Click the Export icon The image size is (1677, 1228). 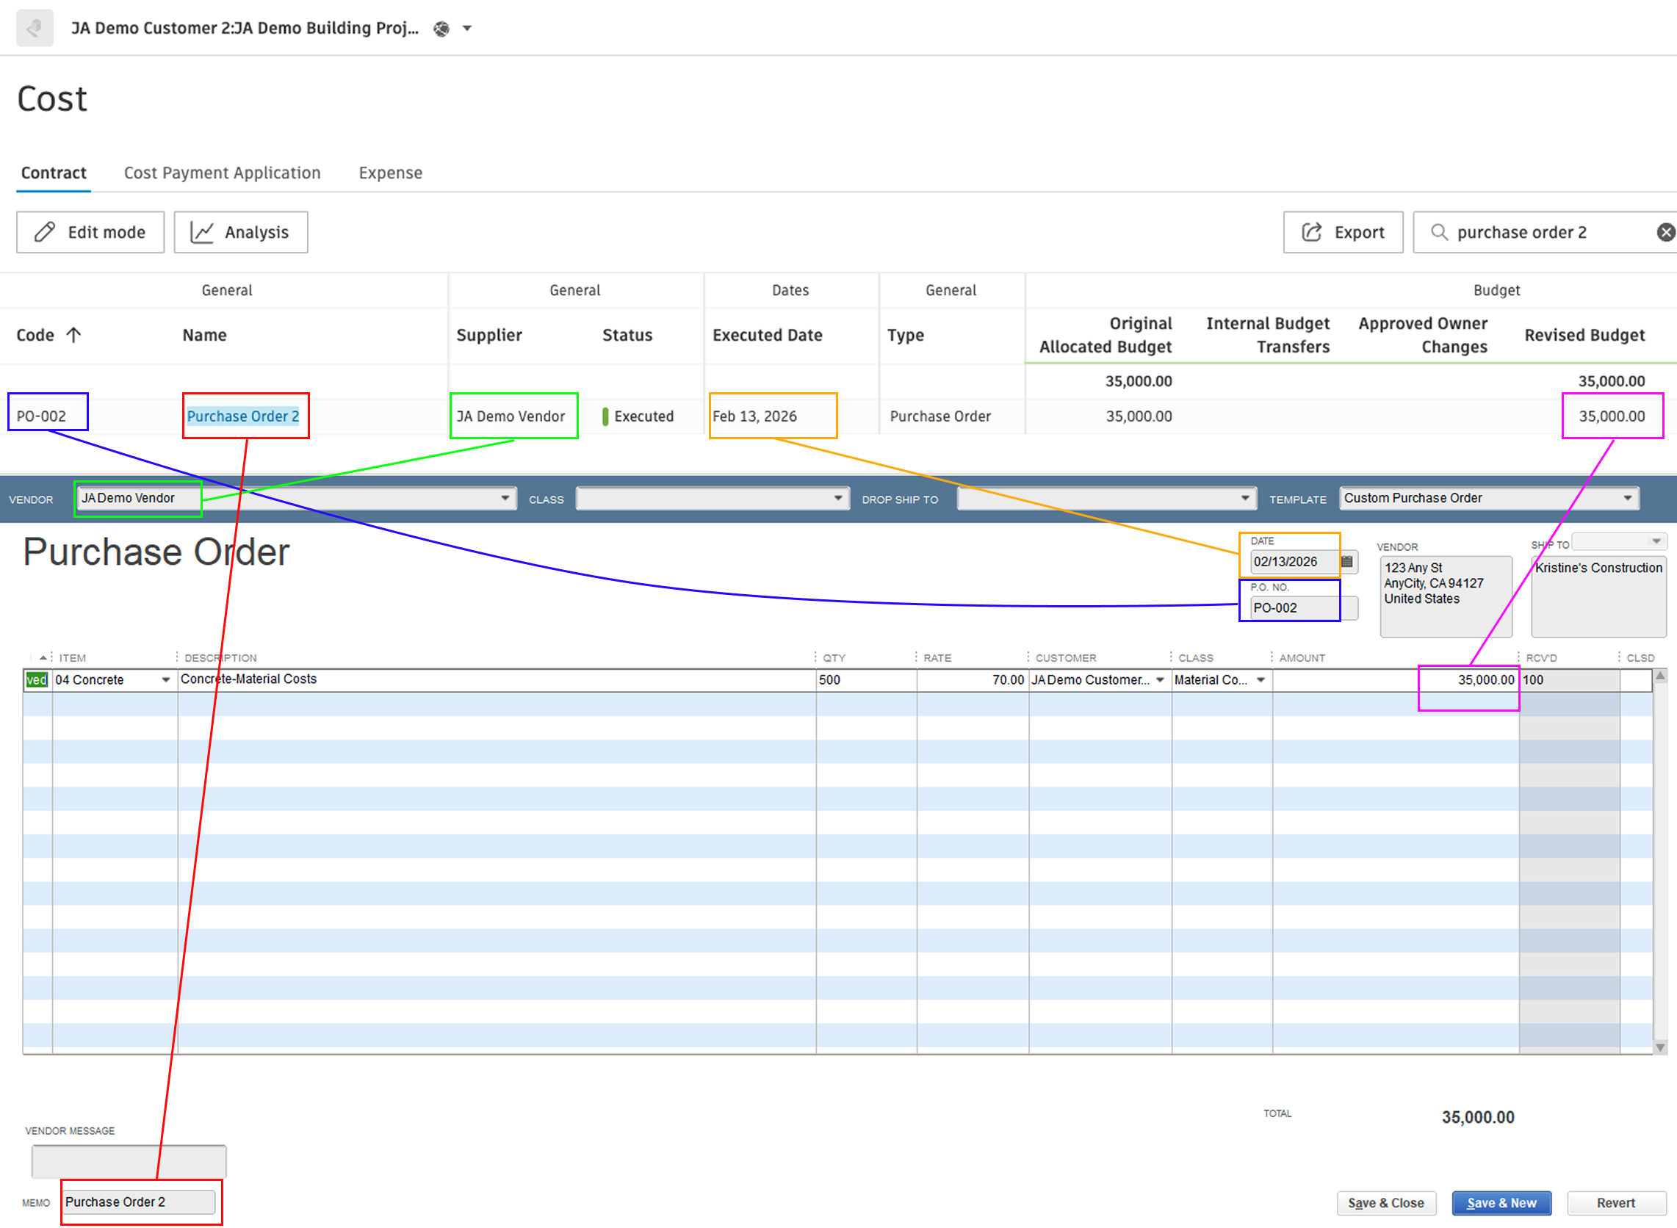(x=1313, y=232)
